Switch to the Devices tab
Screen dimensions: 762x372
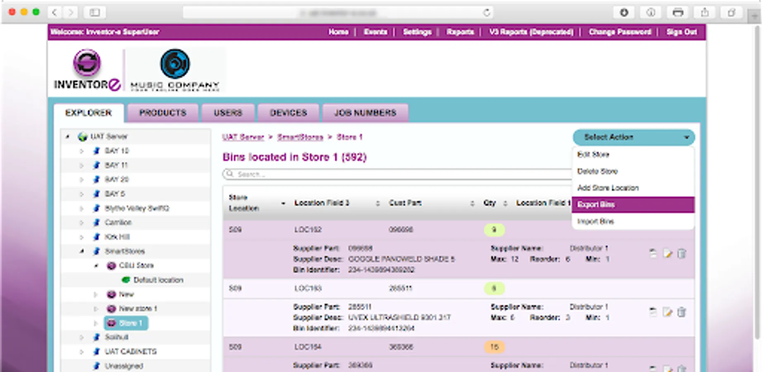(289, 113)
